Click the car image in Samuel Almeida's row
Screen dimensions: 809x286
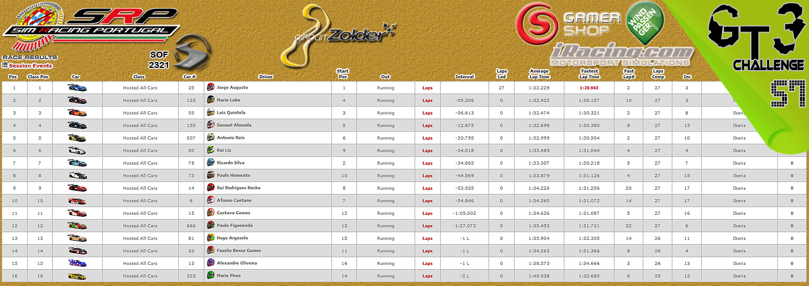77,125
